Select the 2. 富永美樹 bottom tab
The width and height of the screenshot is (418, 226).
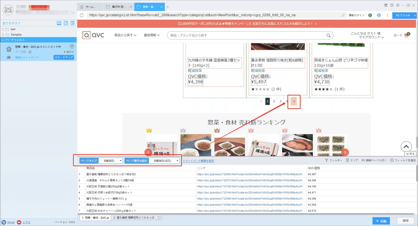pyautogui.click(x=137, y=218)
